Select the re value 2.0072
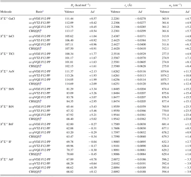The image size is (191, 177). pos(115,159)
